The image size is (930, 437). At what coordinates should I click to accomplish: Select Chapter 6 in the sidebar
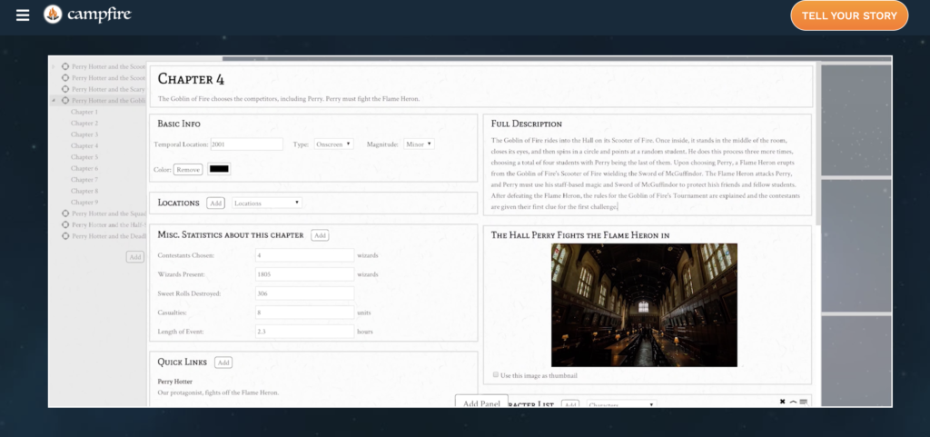84,168
